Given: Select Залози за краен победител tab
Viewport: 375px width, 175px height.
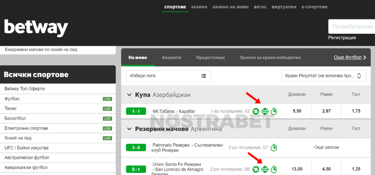Looking at the screenshot, I should tap(270, 58).
